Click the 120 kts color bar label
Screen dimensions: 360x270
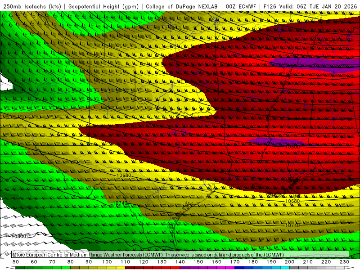[144, 262]
